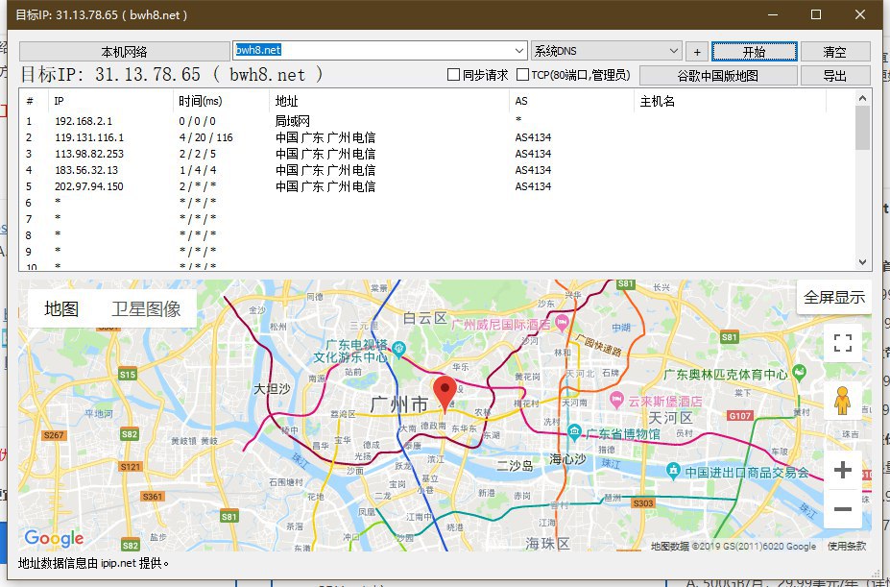Expand the 系统DNS dropdown
The image size is (890, 587).
coord(672,51)
